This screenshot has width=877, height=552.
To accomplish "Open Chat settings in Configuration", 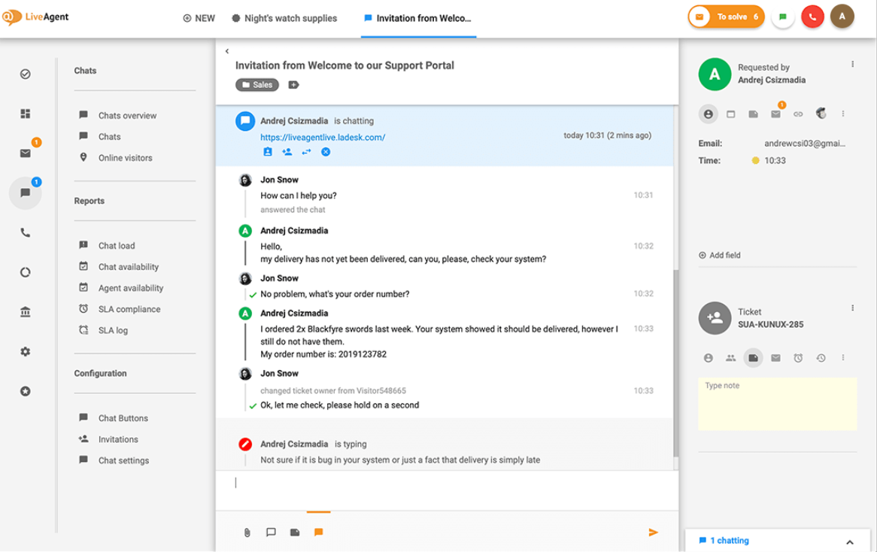I will coord(123,460).
